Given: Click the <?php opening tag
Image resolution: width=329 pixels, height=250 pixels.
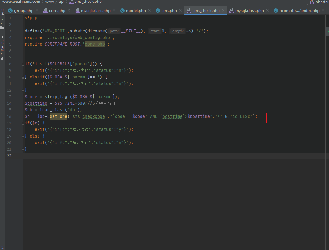Looking at the screenshot, I should [31, 18].
